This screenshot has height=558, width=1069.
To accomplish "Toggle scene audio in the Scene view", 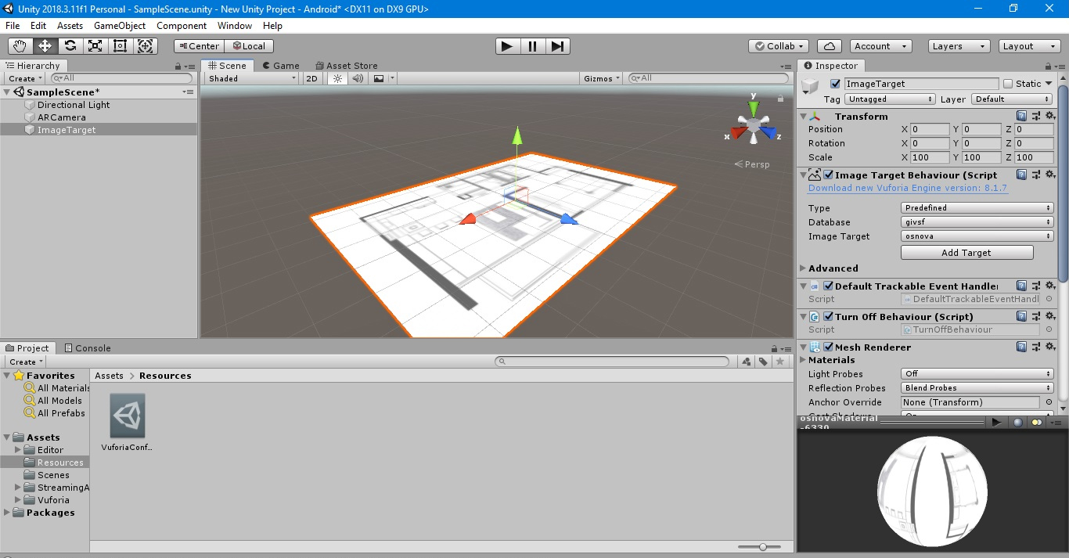I will 358,78.
